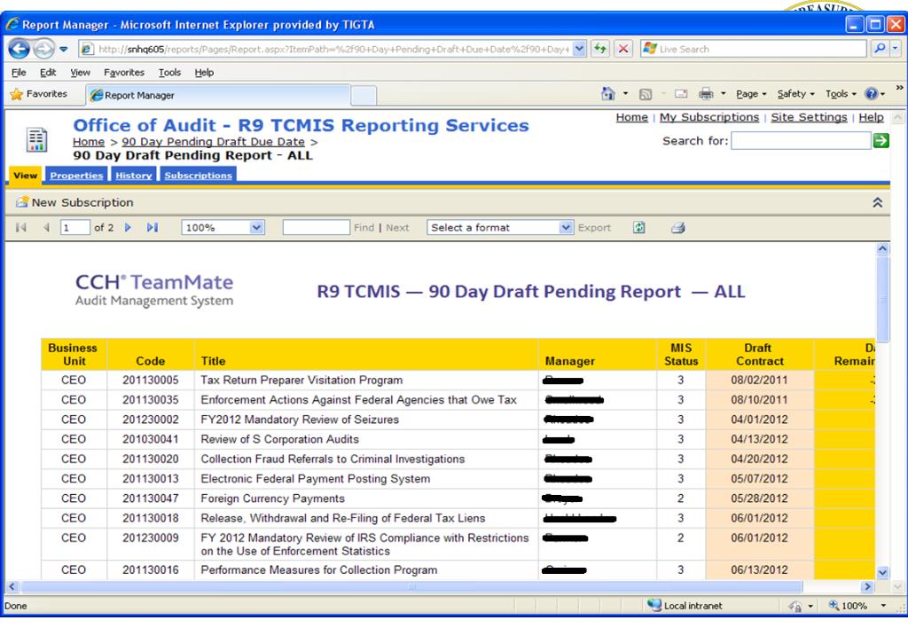Open the Tools dropdown in command bar
The height and width of the screenshot is (628, 908).
pyautogui.click(x=841, y=94)
